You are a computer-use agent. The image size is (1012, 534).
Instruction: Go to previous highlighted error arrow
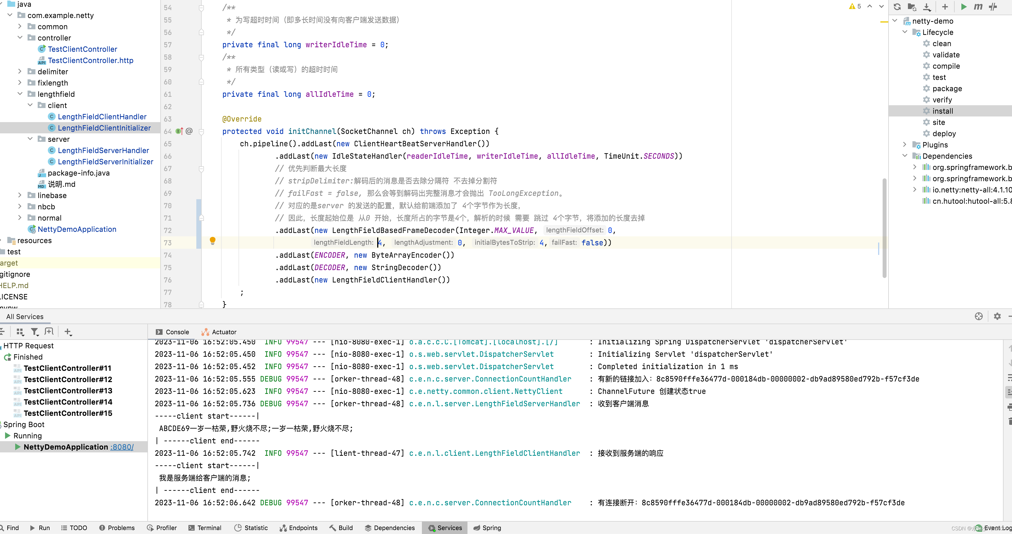point(870,6)
